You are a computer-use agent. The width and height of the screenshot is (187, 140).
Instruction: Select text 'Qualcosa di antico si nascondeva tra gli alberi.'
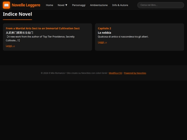[x=123, y=37]
